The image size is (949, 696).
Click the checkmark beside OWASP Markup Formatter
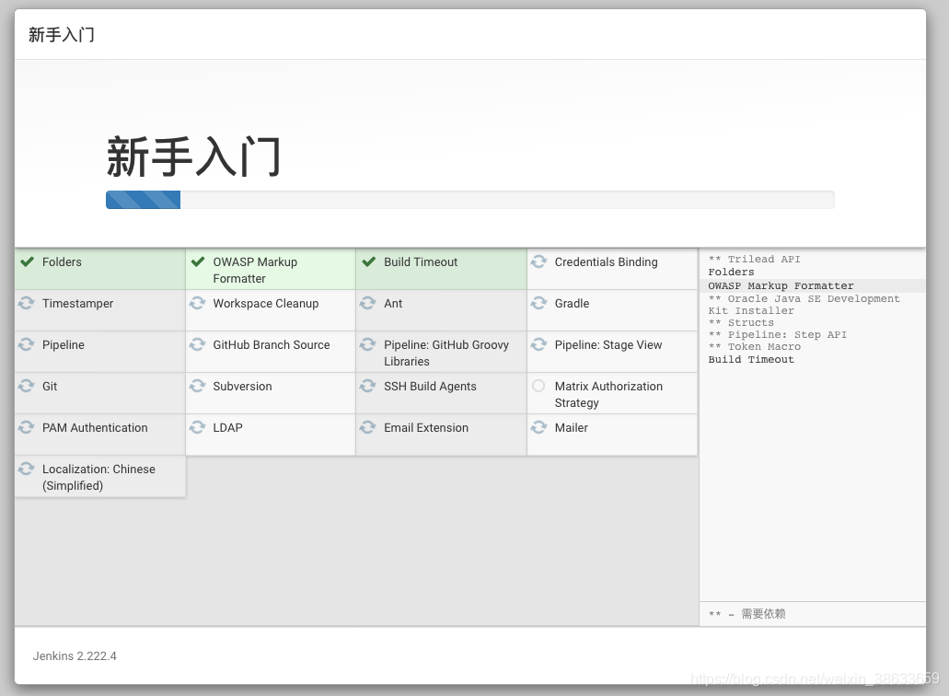(198, 261)
